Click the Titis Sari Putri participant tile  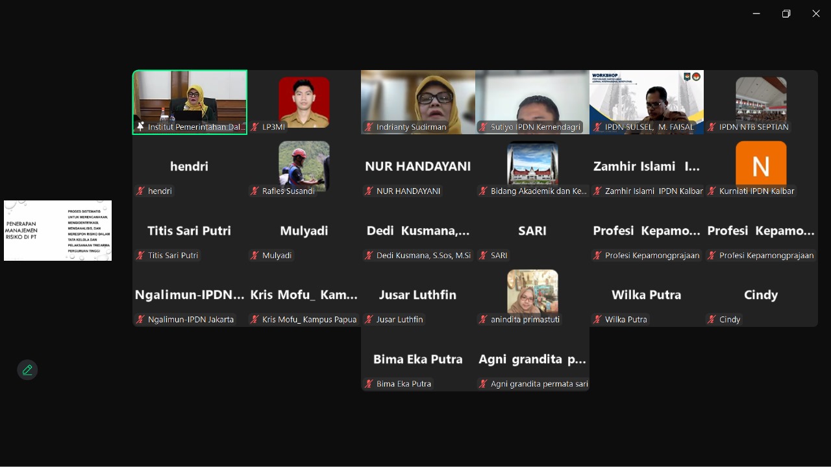pos(190,230)
